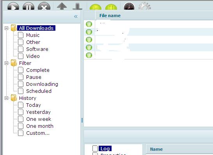Click the page icon beside Today
The width and height of the screenshot is (213, 155).
[x=21, y=105]
